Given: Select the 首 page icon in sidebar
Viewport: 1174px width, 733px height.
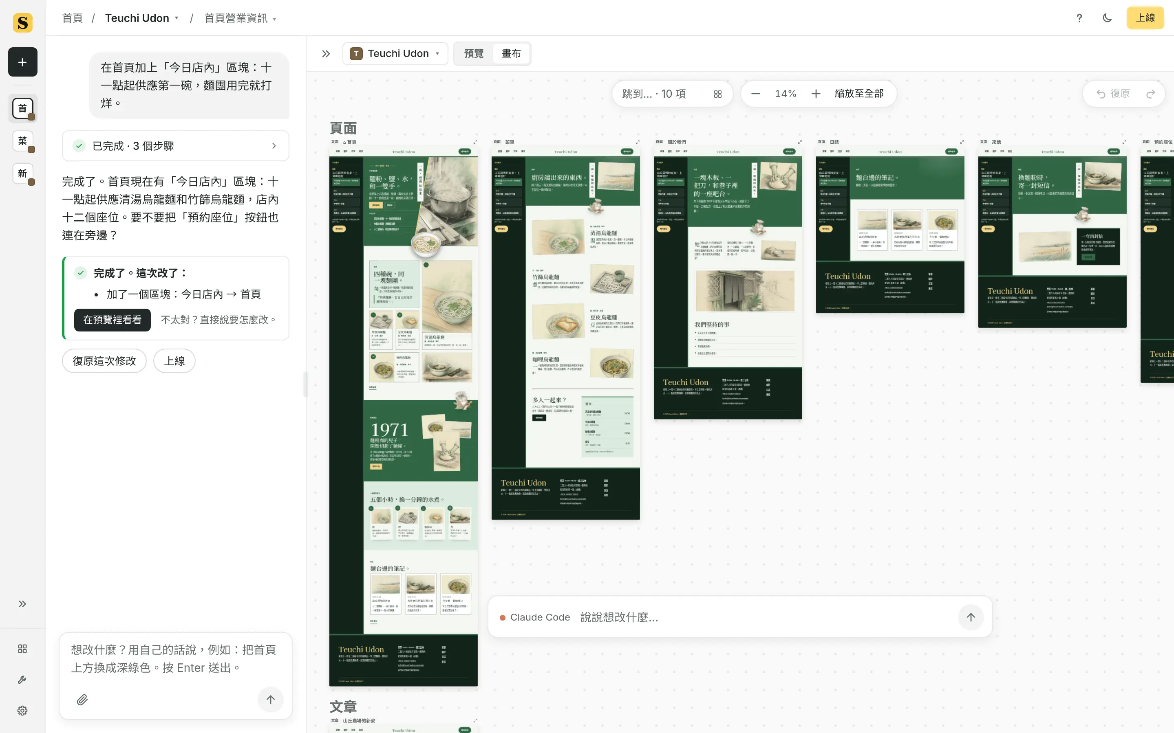Looking at the screenshot, I should click(x=23, y=108).
